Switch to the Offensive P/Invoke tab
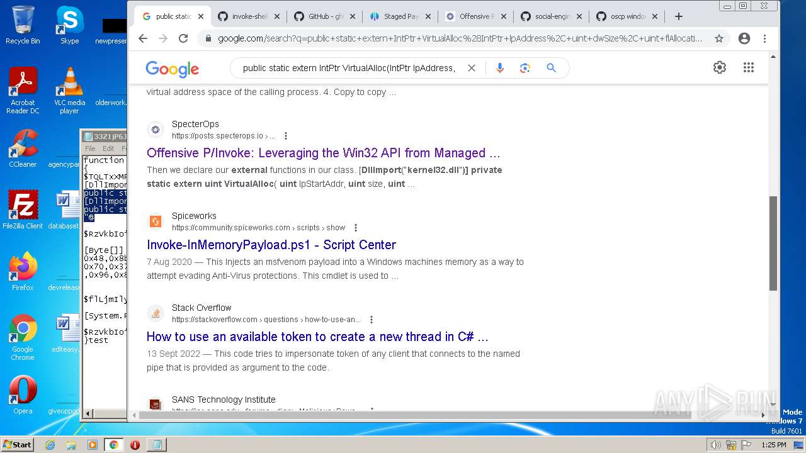Viewport: 806px width, 453px height. click(476, 16)
